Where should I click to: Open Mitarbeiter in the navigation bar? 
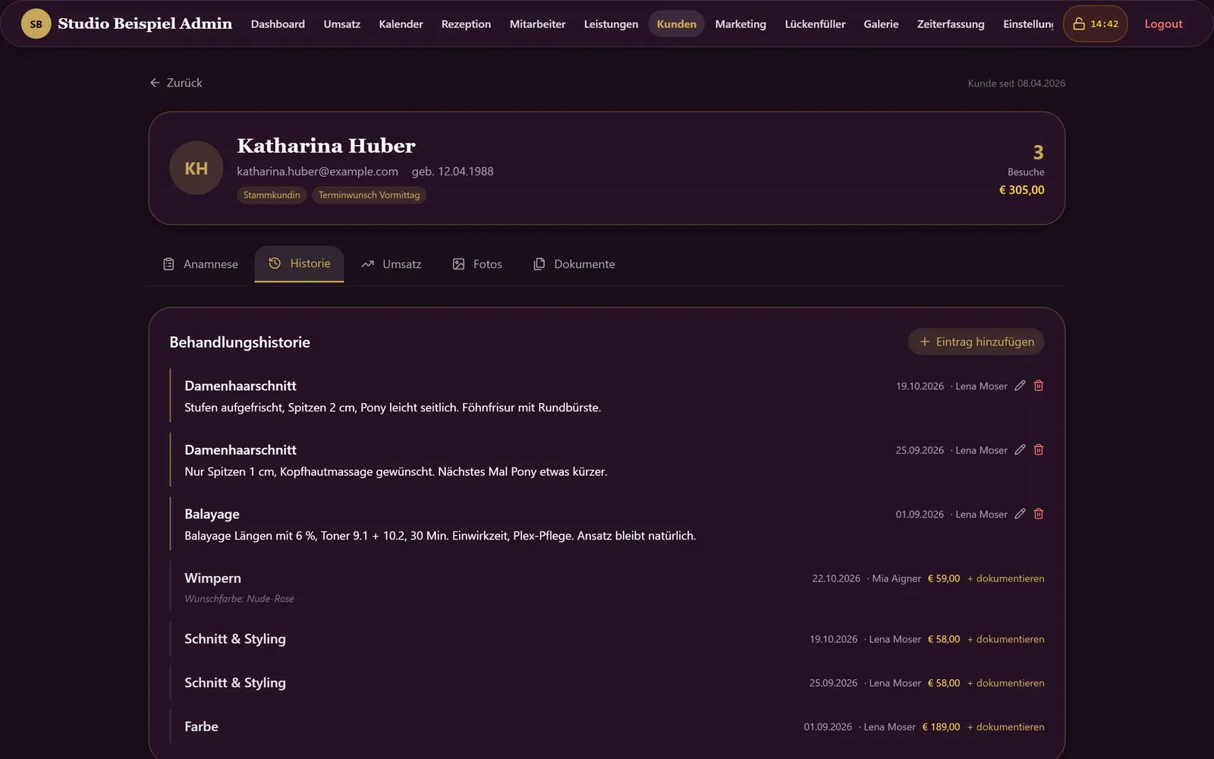(537, 24)
